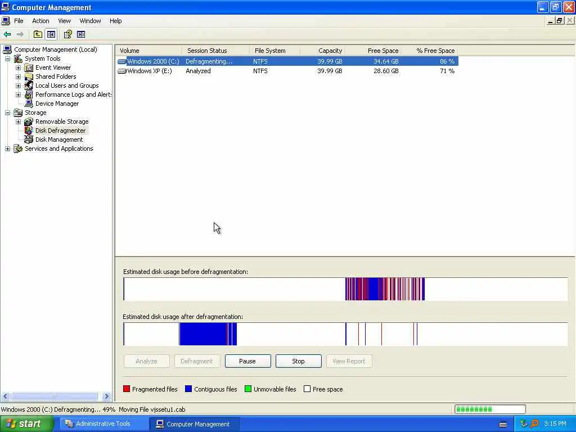Click the Shared Folders icon

[29, 76]
